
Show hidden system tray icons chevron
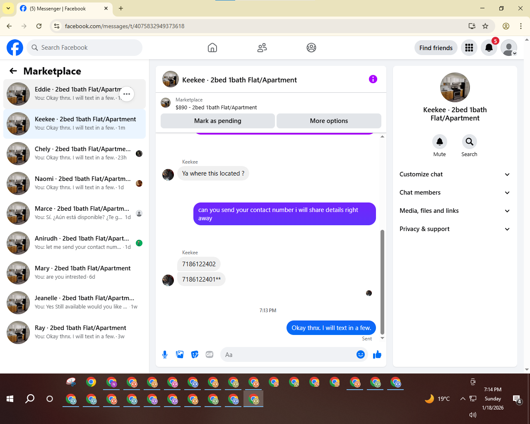coord(463,399)
